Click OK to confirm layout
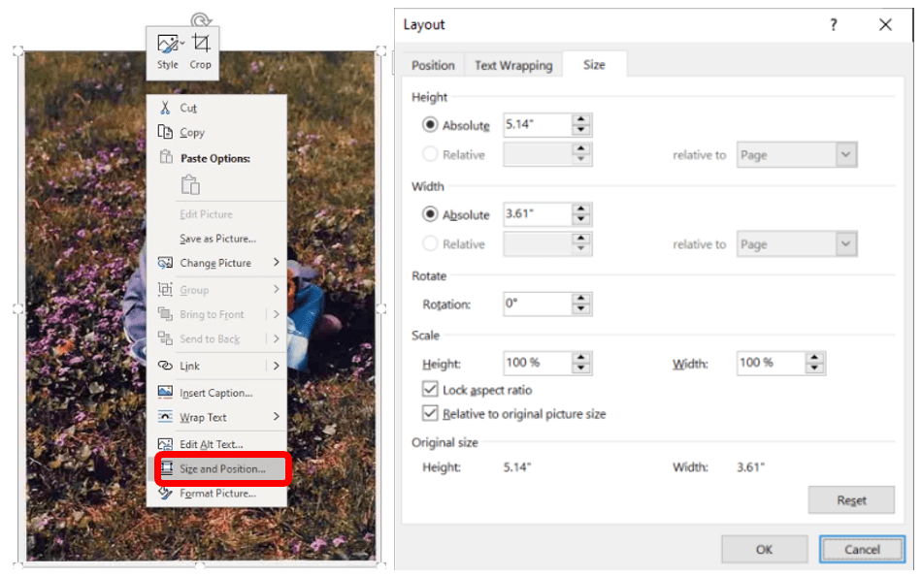This screenshot has width=922, height=577. point(764,549)
